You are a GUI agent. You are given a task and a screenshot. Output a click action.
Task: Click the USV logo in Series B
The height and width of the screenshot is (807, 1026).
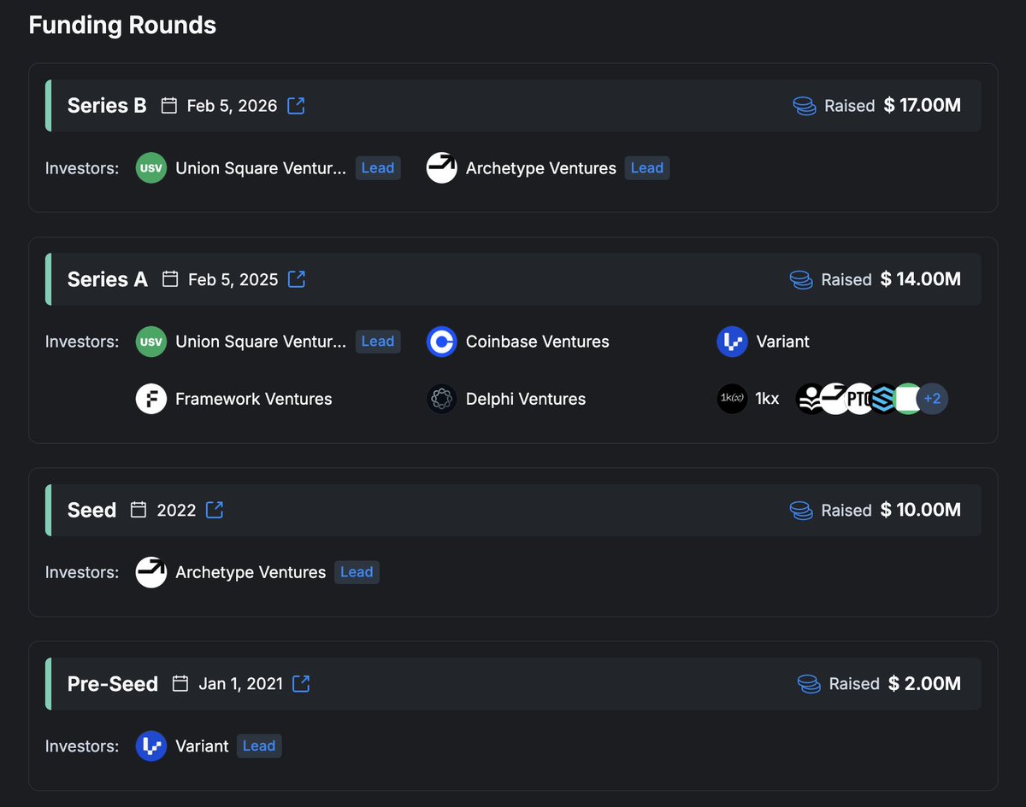pos(151,168)
